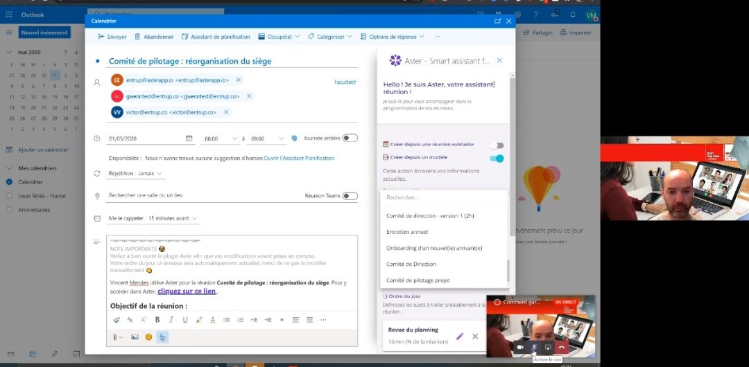Click the insert emoji icon
The height and width of the screenshot is (367, 749).
pyautogui.click(x=148, y=337)
